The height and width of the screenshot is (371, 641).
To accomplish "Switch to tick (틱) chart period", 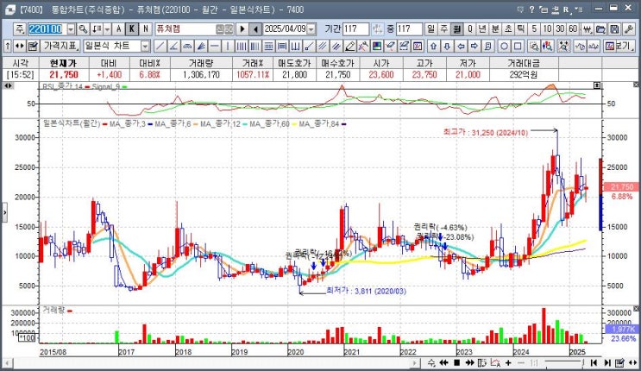I will [x=521, y=29].
